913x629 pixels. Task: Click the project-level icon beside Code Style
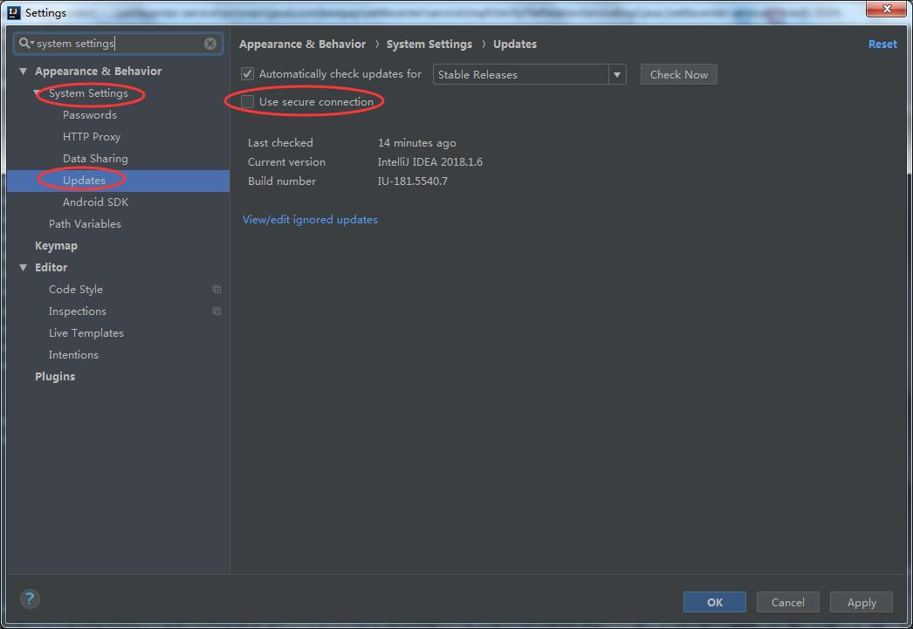point(216,289)
